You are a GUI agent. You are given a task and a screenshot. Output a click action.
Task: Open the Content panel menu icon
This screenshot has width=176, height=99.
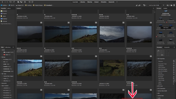tap(153, 8)
